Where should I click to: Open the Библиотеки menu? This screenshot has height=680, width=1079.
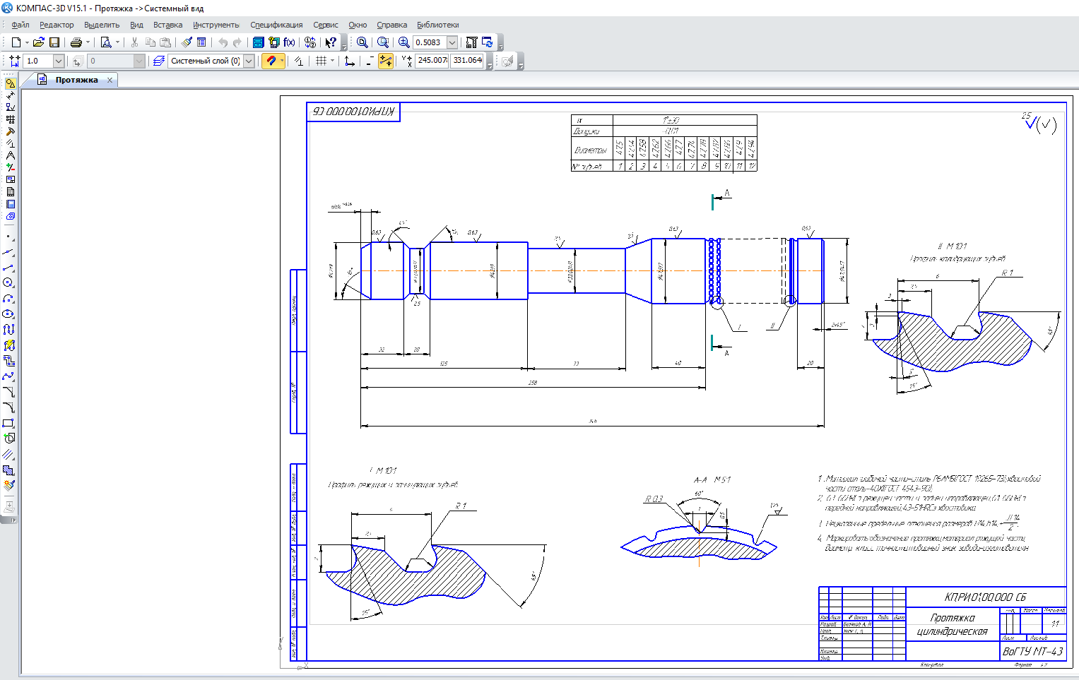click(x=437, y=25)
